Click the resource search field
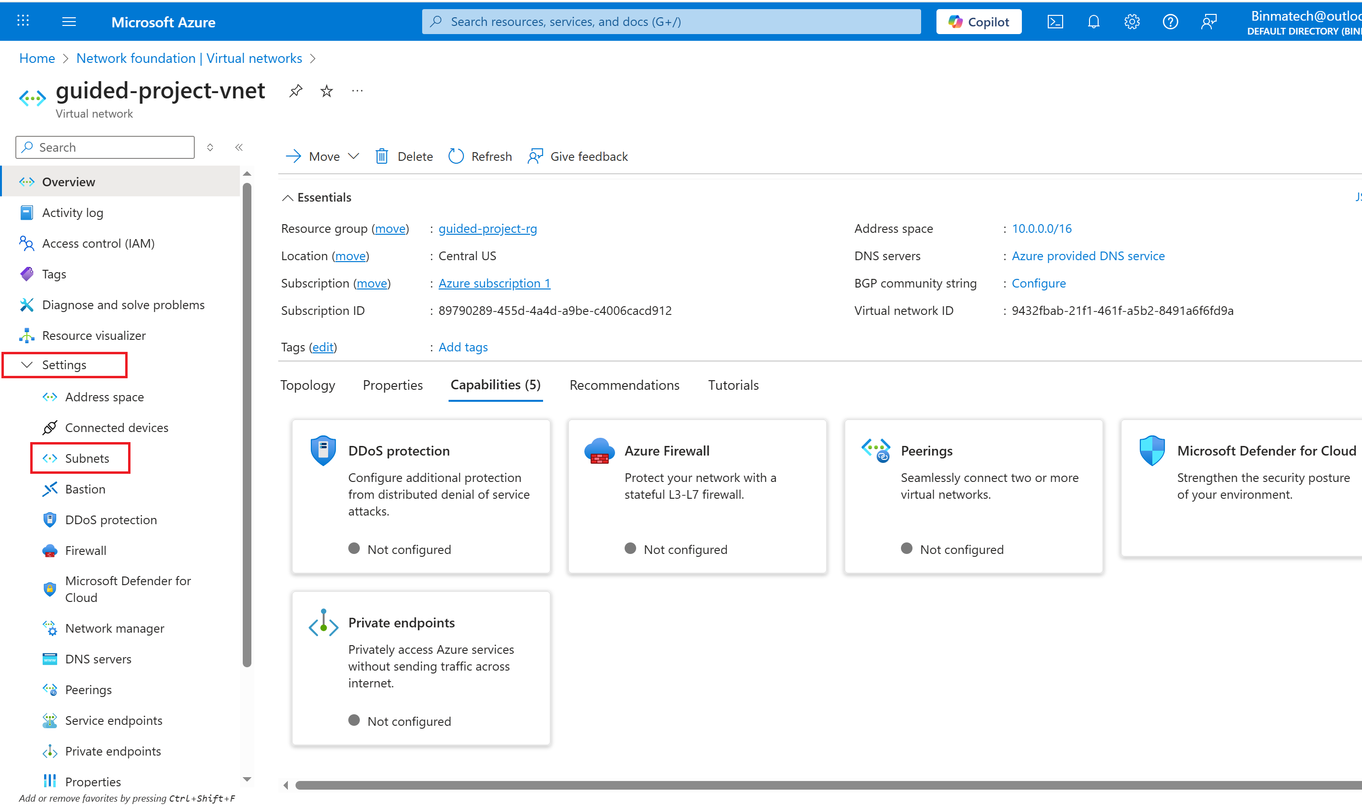The image size is (1362, 805). coord(671,21)
